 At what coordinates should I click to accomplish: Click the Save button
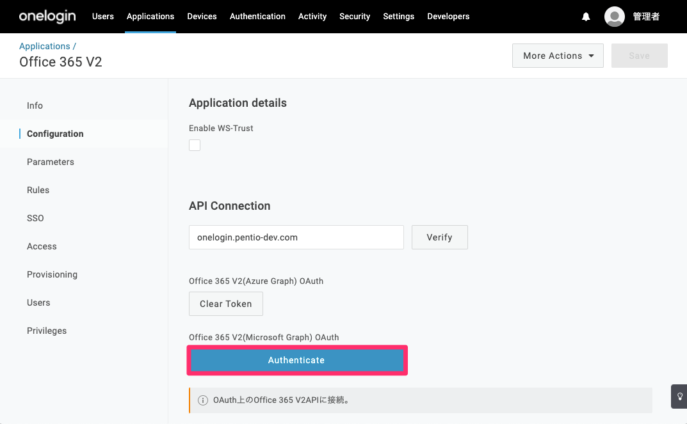point(639,56)
